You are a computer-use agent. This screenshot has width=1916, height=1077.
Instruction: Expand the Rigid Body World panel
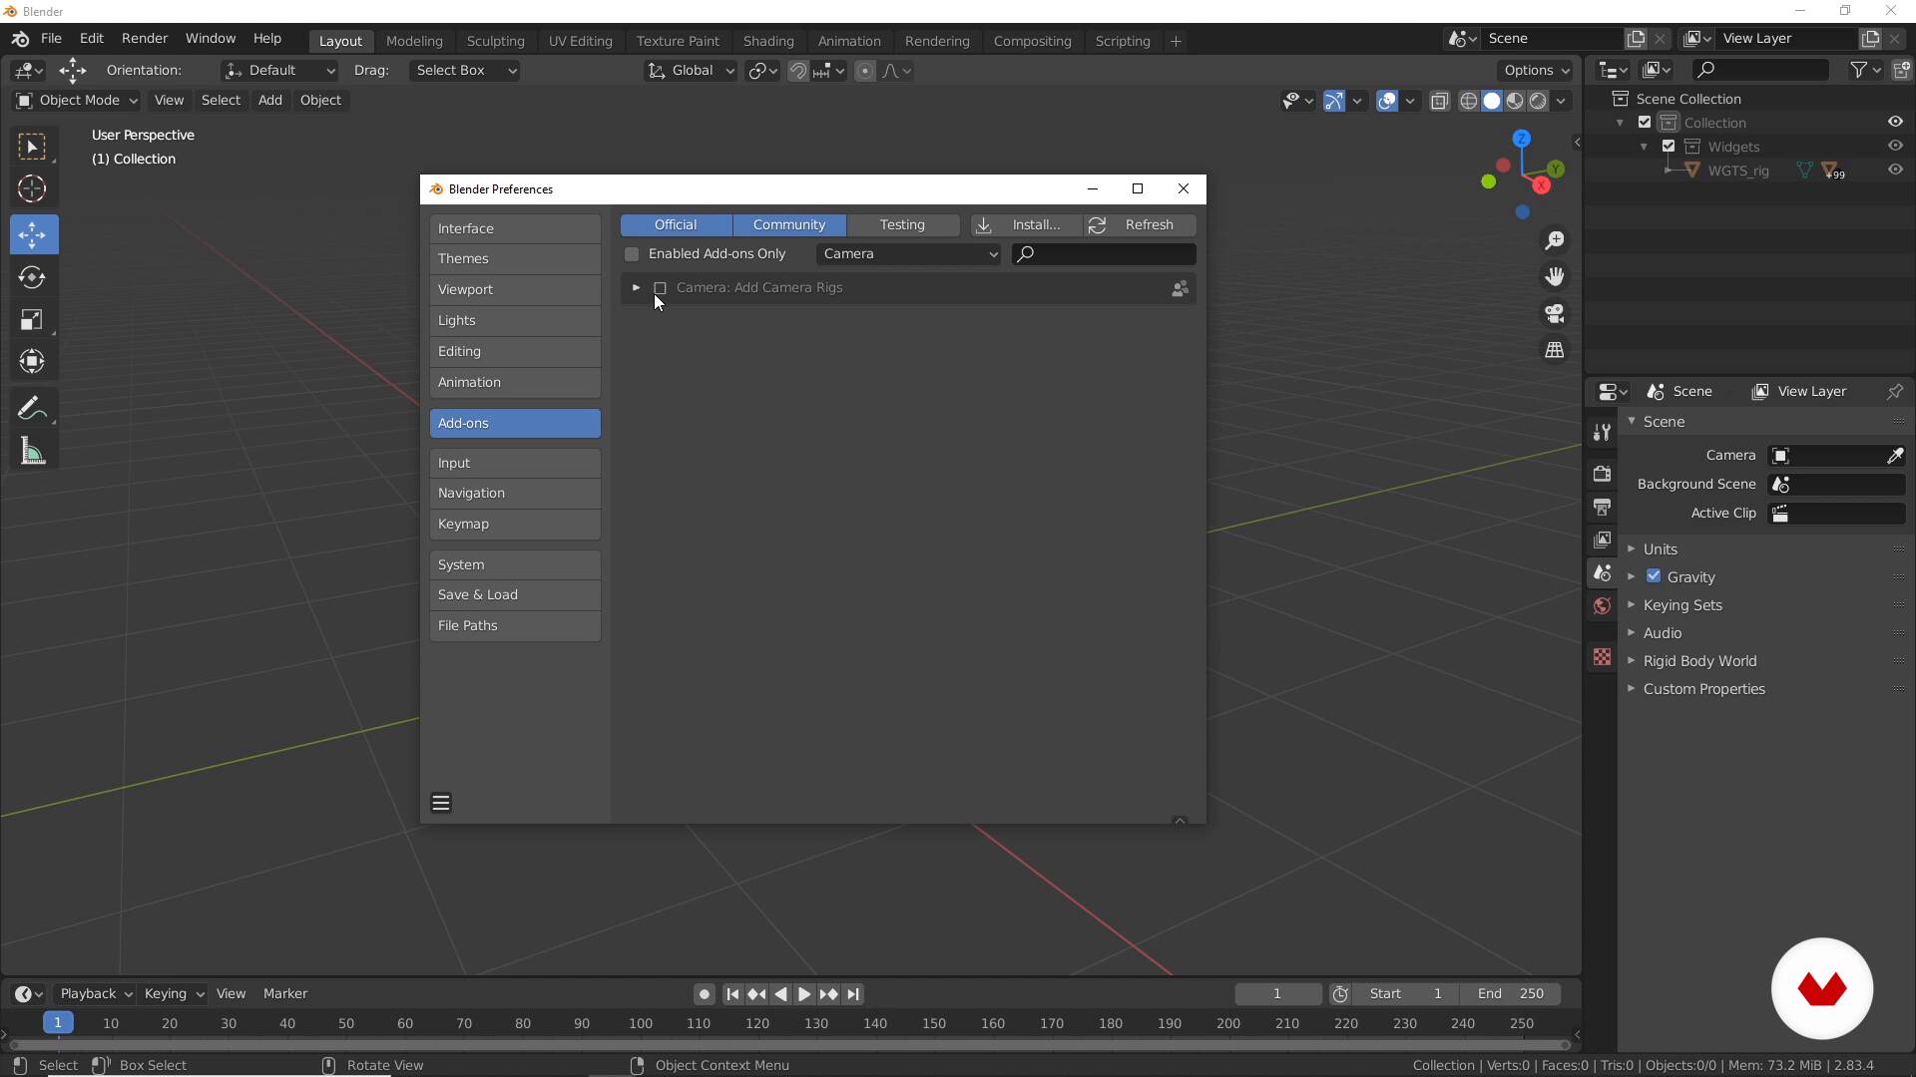click(x=1698, y=661)
